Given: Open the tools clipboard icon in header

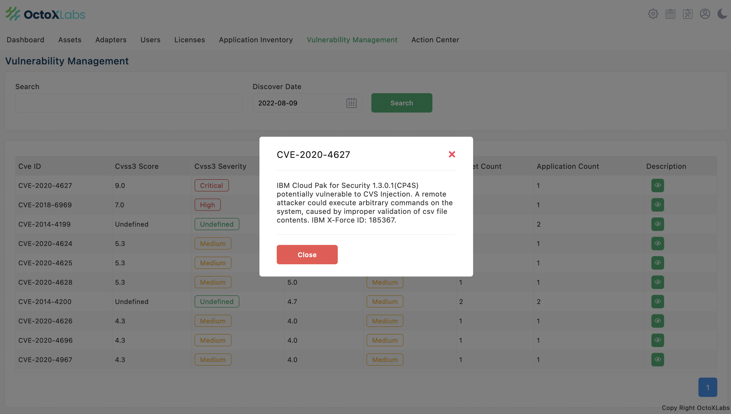Looking at the screenshot, I should [688, 14].
